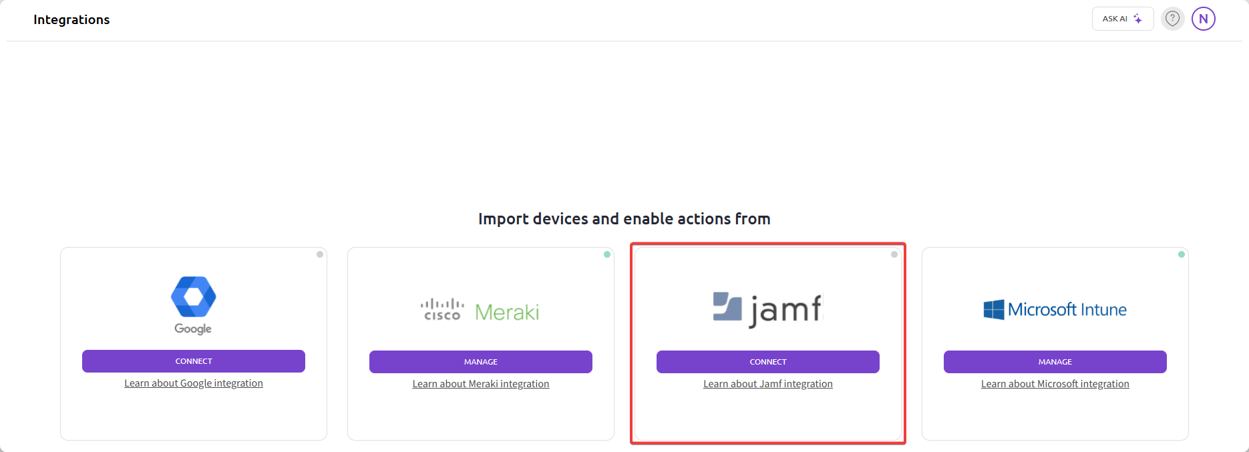This screenshot has width=1249, height=452.
Task: Open the N profile avatar
Action: click(1203, 18)
